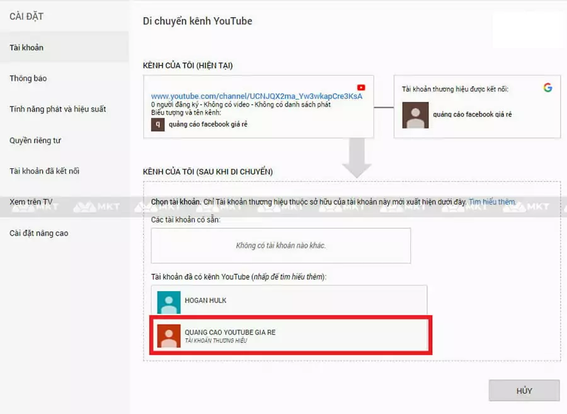This screenshot has height=414, width=567.
Task: Choose the HOGAN HULK account
Action: point(289,300)
